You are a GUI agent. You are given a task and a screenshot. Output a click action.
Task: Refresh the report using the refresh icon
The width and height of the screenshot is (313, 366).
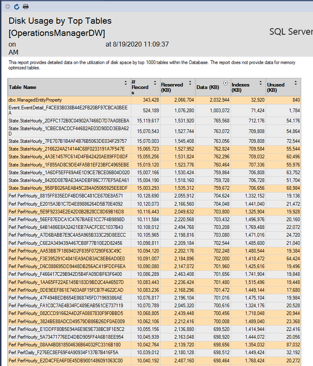(17, 7)
